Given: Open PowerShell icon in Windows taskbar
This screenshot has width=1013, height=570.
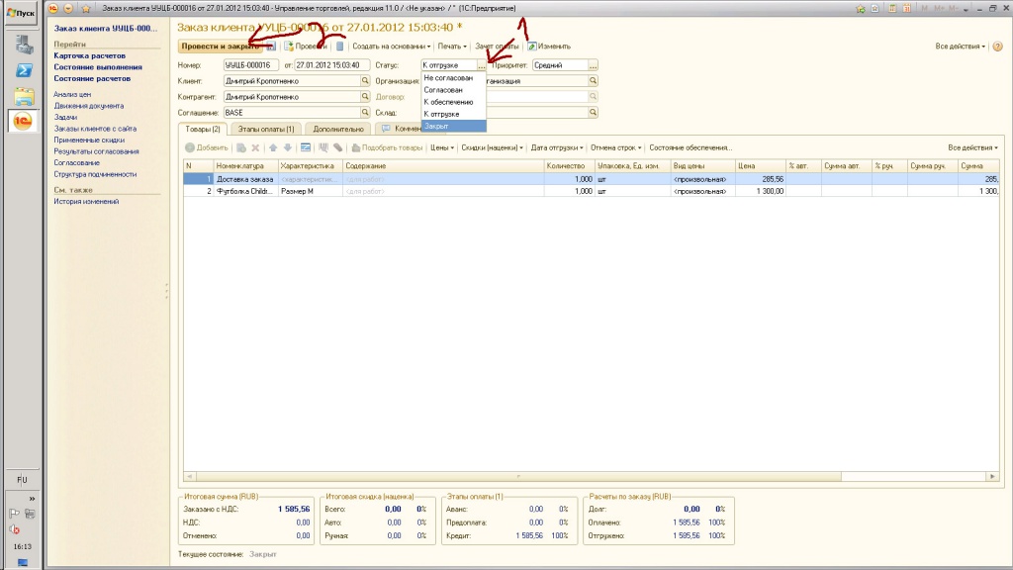Looking at the screenshot, I should [24, 70].
